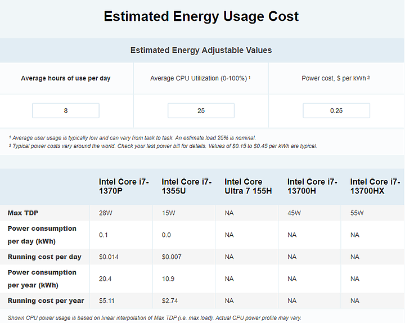Click the $0.007 running cost per day
Image resolution: width=405 pixels, height=323 pixels.
click(172, 257)
